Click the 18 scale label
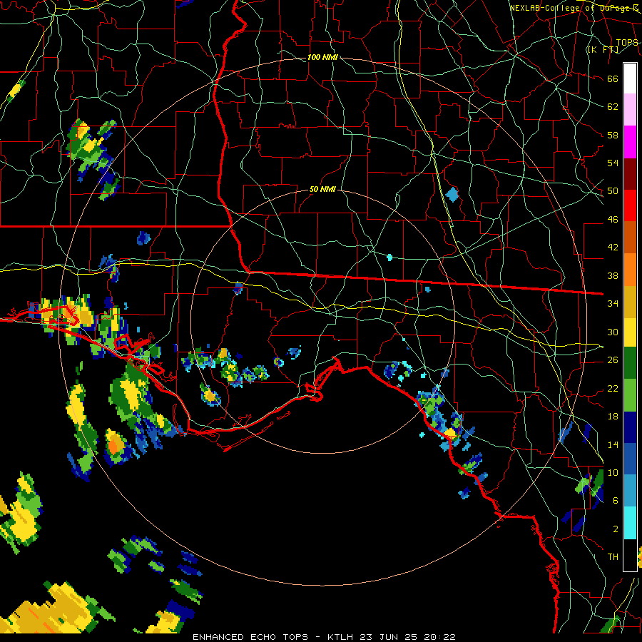This screenshot has width=642, height=642. (613, 417)
